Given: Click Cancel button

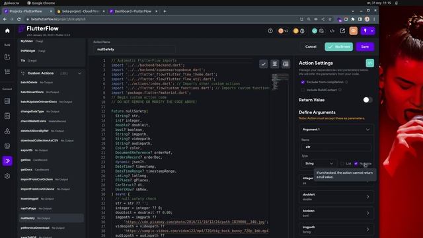Looking at the screenshot, I should click(x=311, y=47).
